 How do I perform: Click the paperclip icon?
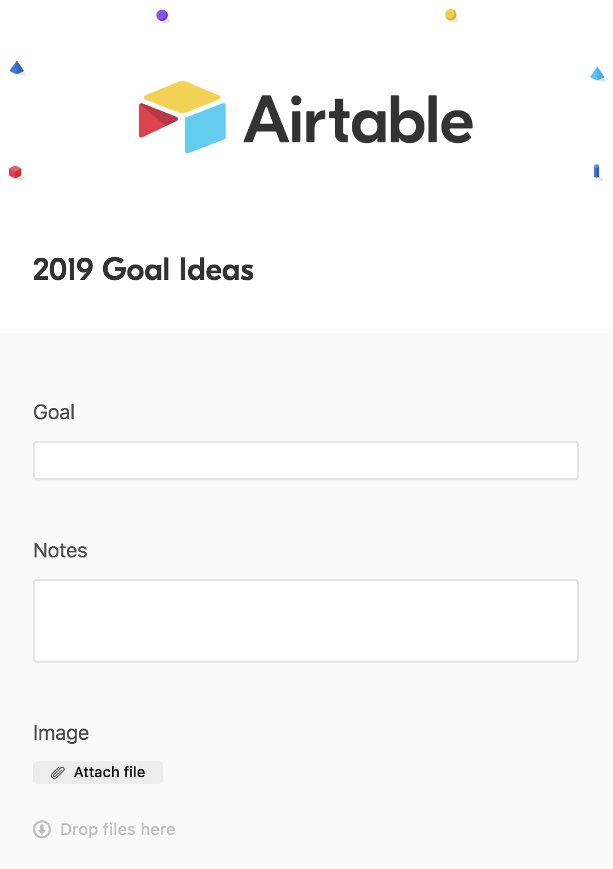58,773
